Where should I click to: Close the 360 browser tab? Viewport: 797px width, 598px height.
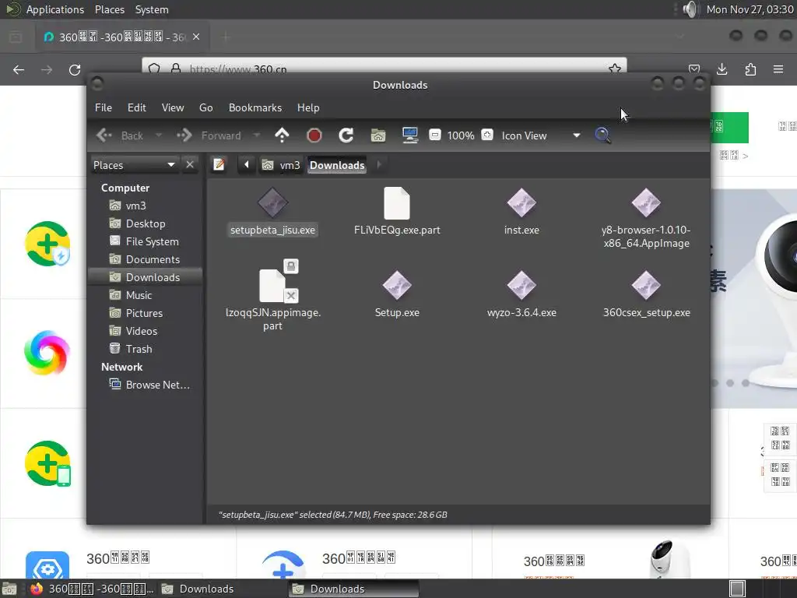196,37
